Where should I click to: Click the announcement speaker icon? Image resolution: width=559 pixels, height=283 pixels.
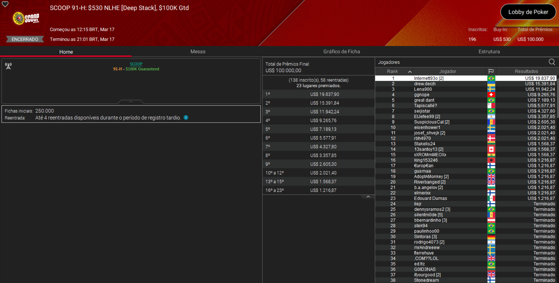pyautogui.click(x=8, y=66)
